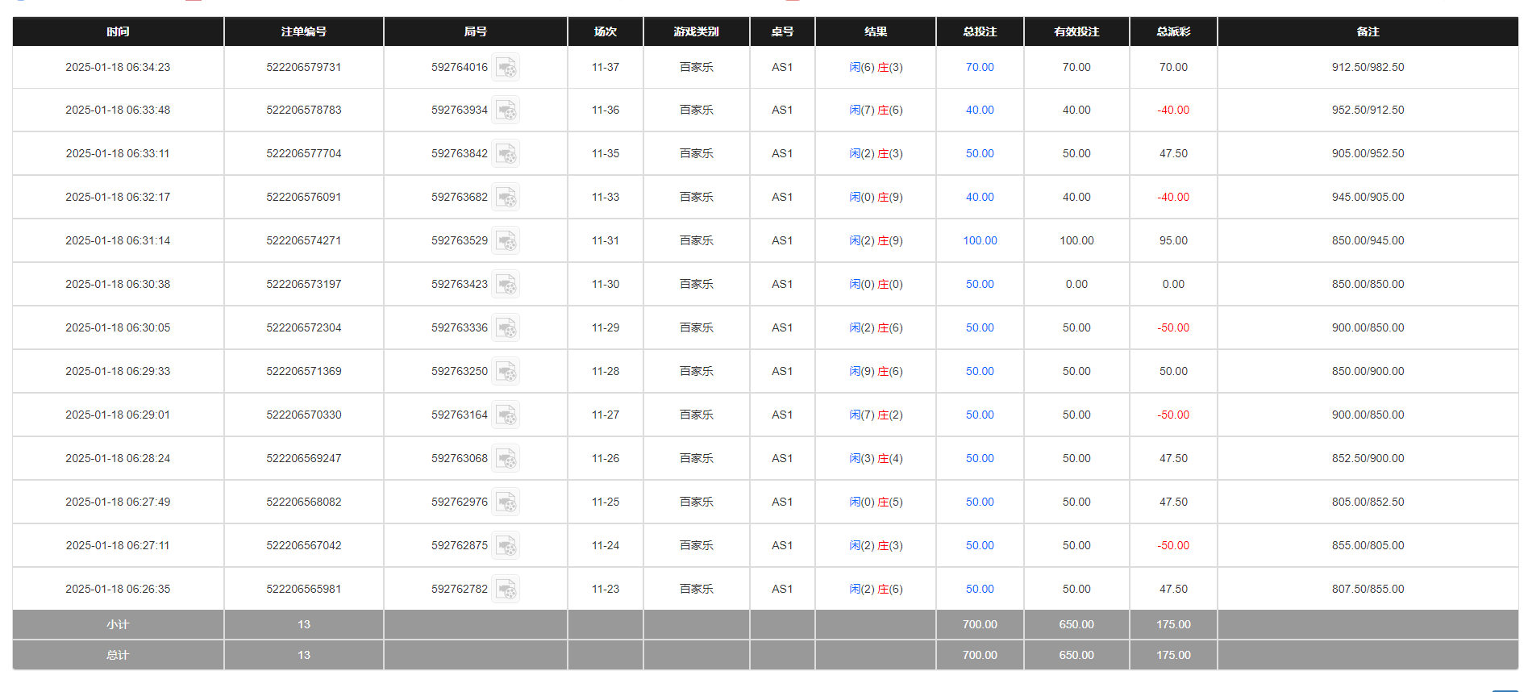1528x692 pixels.
Task: Open 50.00 bet link for bet 522206573197
Action: coord(980,285)
